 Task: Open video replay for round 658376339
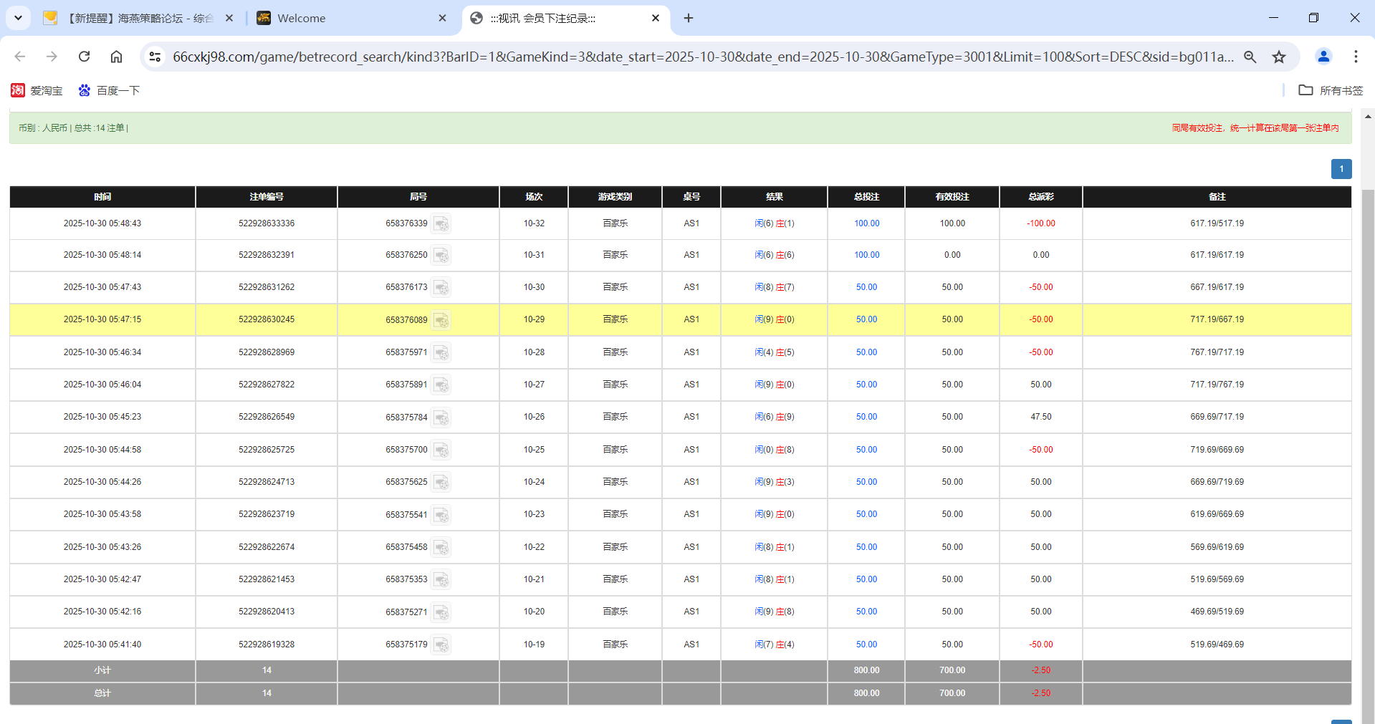[x=442, y=223]
